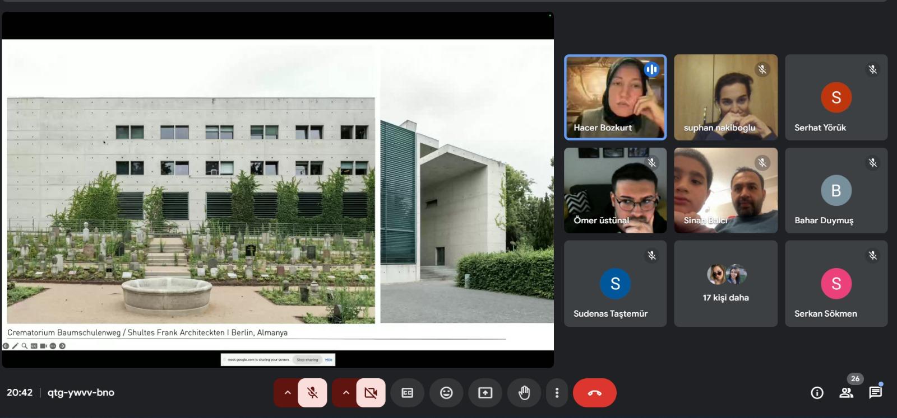Click the present screen button
Viewport: 897px width, 418px height.
pos(485,393)
